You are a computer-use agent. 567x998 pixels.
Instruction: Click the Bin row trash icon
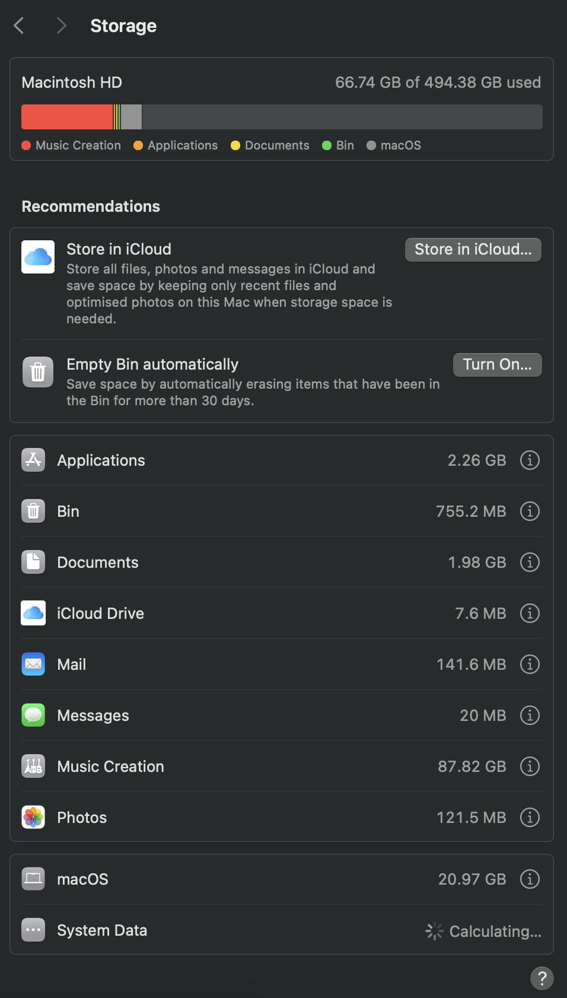(33, 511)
